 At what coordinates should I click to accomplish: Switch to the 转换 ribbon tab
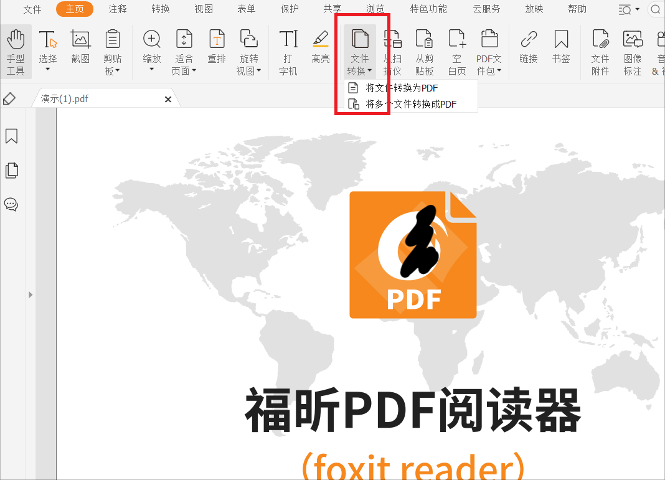pyautogui.click(x=161, y=9)
